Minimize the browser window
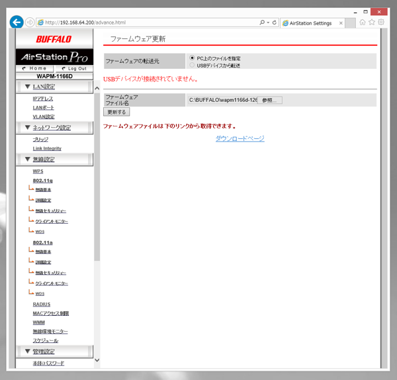The height and width of the screenshot is (380, 397). click(355, 12)
